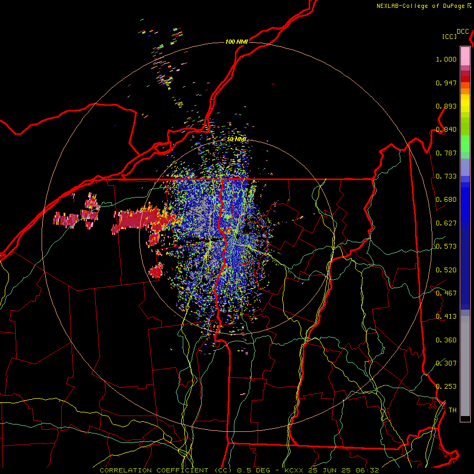Click the bright green segment of color bar
This screenshot has height=474, width=474.
coord(465,144)
